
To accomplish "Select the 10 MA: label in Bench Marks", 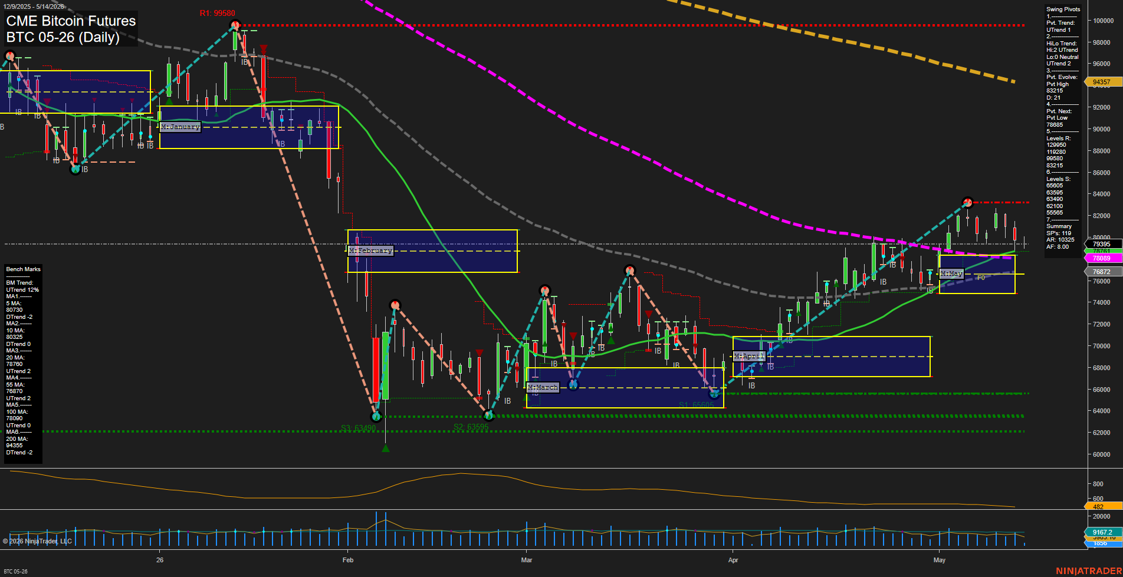I will point(15,331).
